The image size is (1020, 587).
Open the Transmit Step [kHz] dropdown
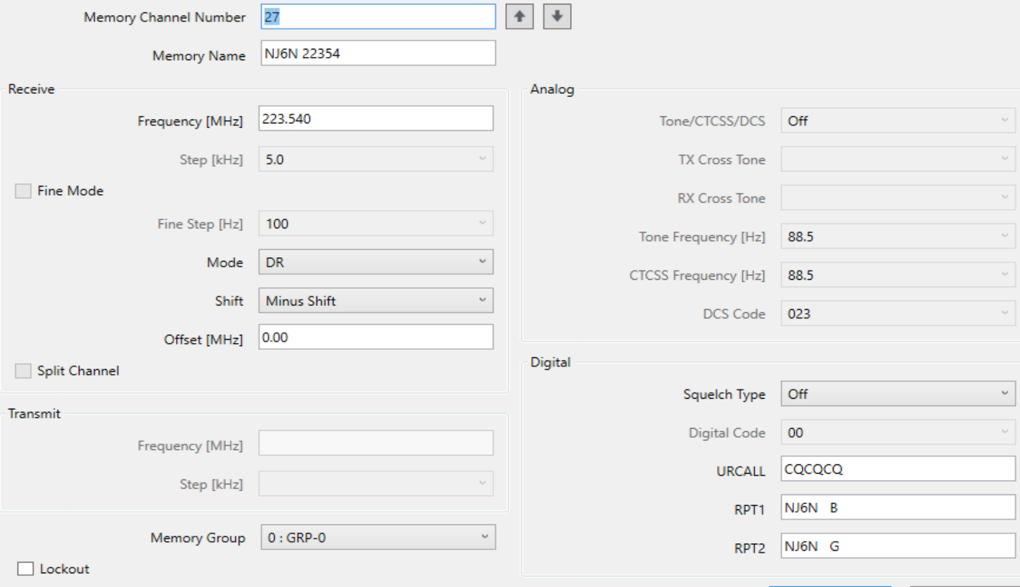click(x=376, y=484)
